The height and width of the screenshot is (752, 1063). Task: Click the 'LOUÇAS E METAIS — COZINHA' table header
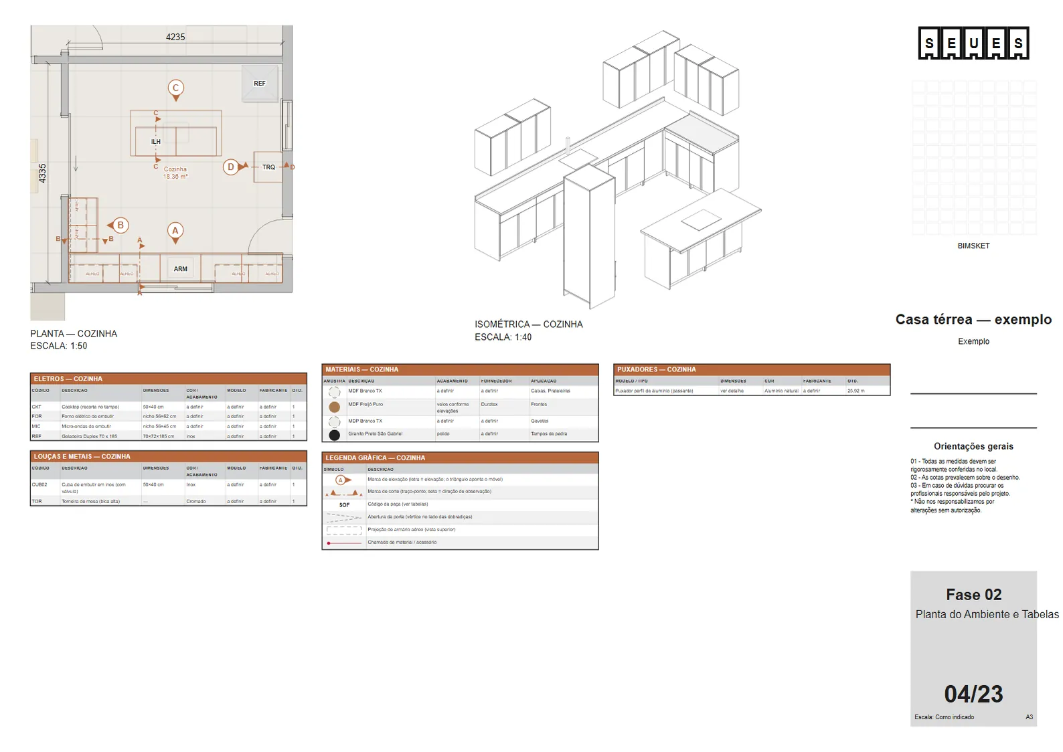(169, 456)
